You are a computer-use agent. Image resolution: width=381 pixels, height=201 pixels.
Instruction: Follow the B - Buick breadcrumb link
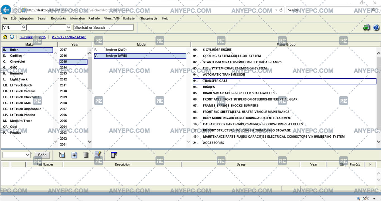coord(26,37)
